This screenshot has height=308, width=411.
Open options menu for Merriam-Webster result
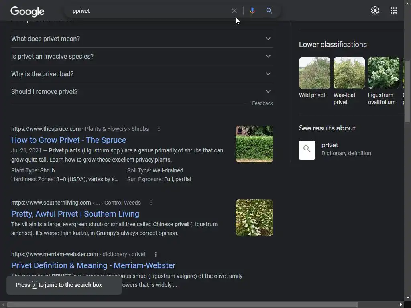point(156,254)
